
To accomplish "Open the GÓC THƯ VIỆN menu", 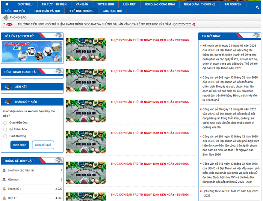I will (x=15, y=11).
